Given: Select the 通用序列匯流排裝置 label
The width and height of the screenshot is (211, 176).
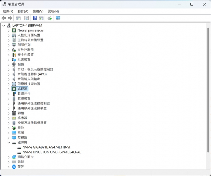Looking at the screenshot, I should coord(32,108).
